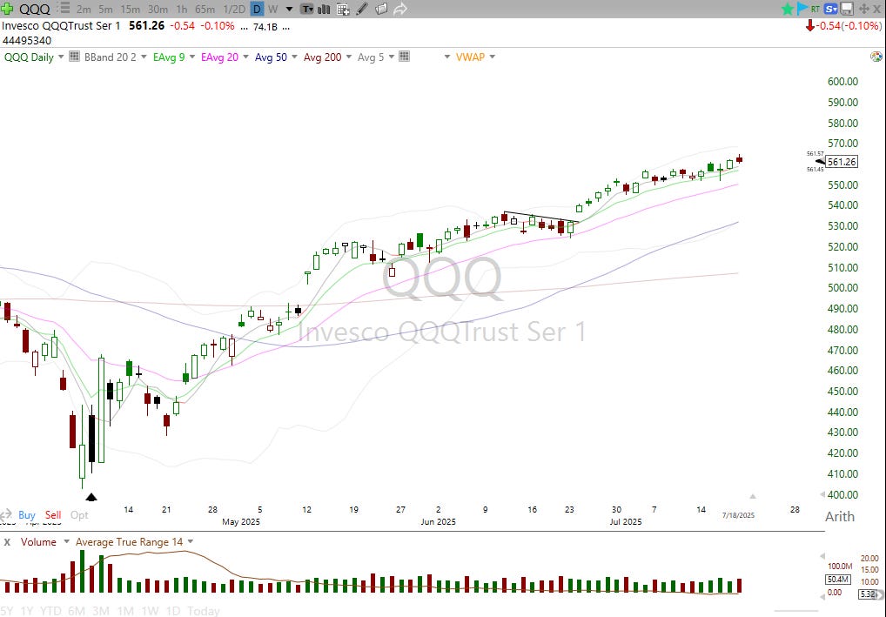
Task: Select the 1h timeframe
Action: coord(181,9)
